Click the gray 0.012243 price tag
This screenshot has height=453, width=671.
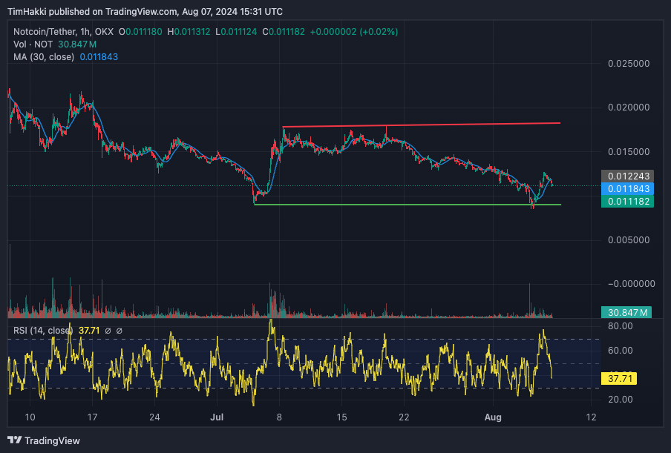(x=627, y=176)
